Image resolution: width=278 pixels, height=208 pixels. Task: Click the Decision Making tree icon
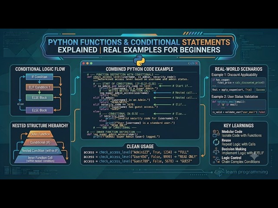click(216, 151)
